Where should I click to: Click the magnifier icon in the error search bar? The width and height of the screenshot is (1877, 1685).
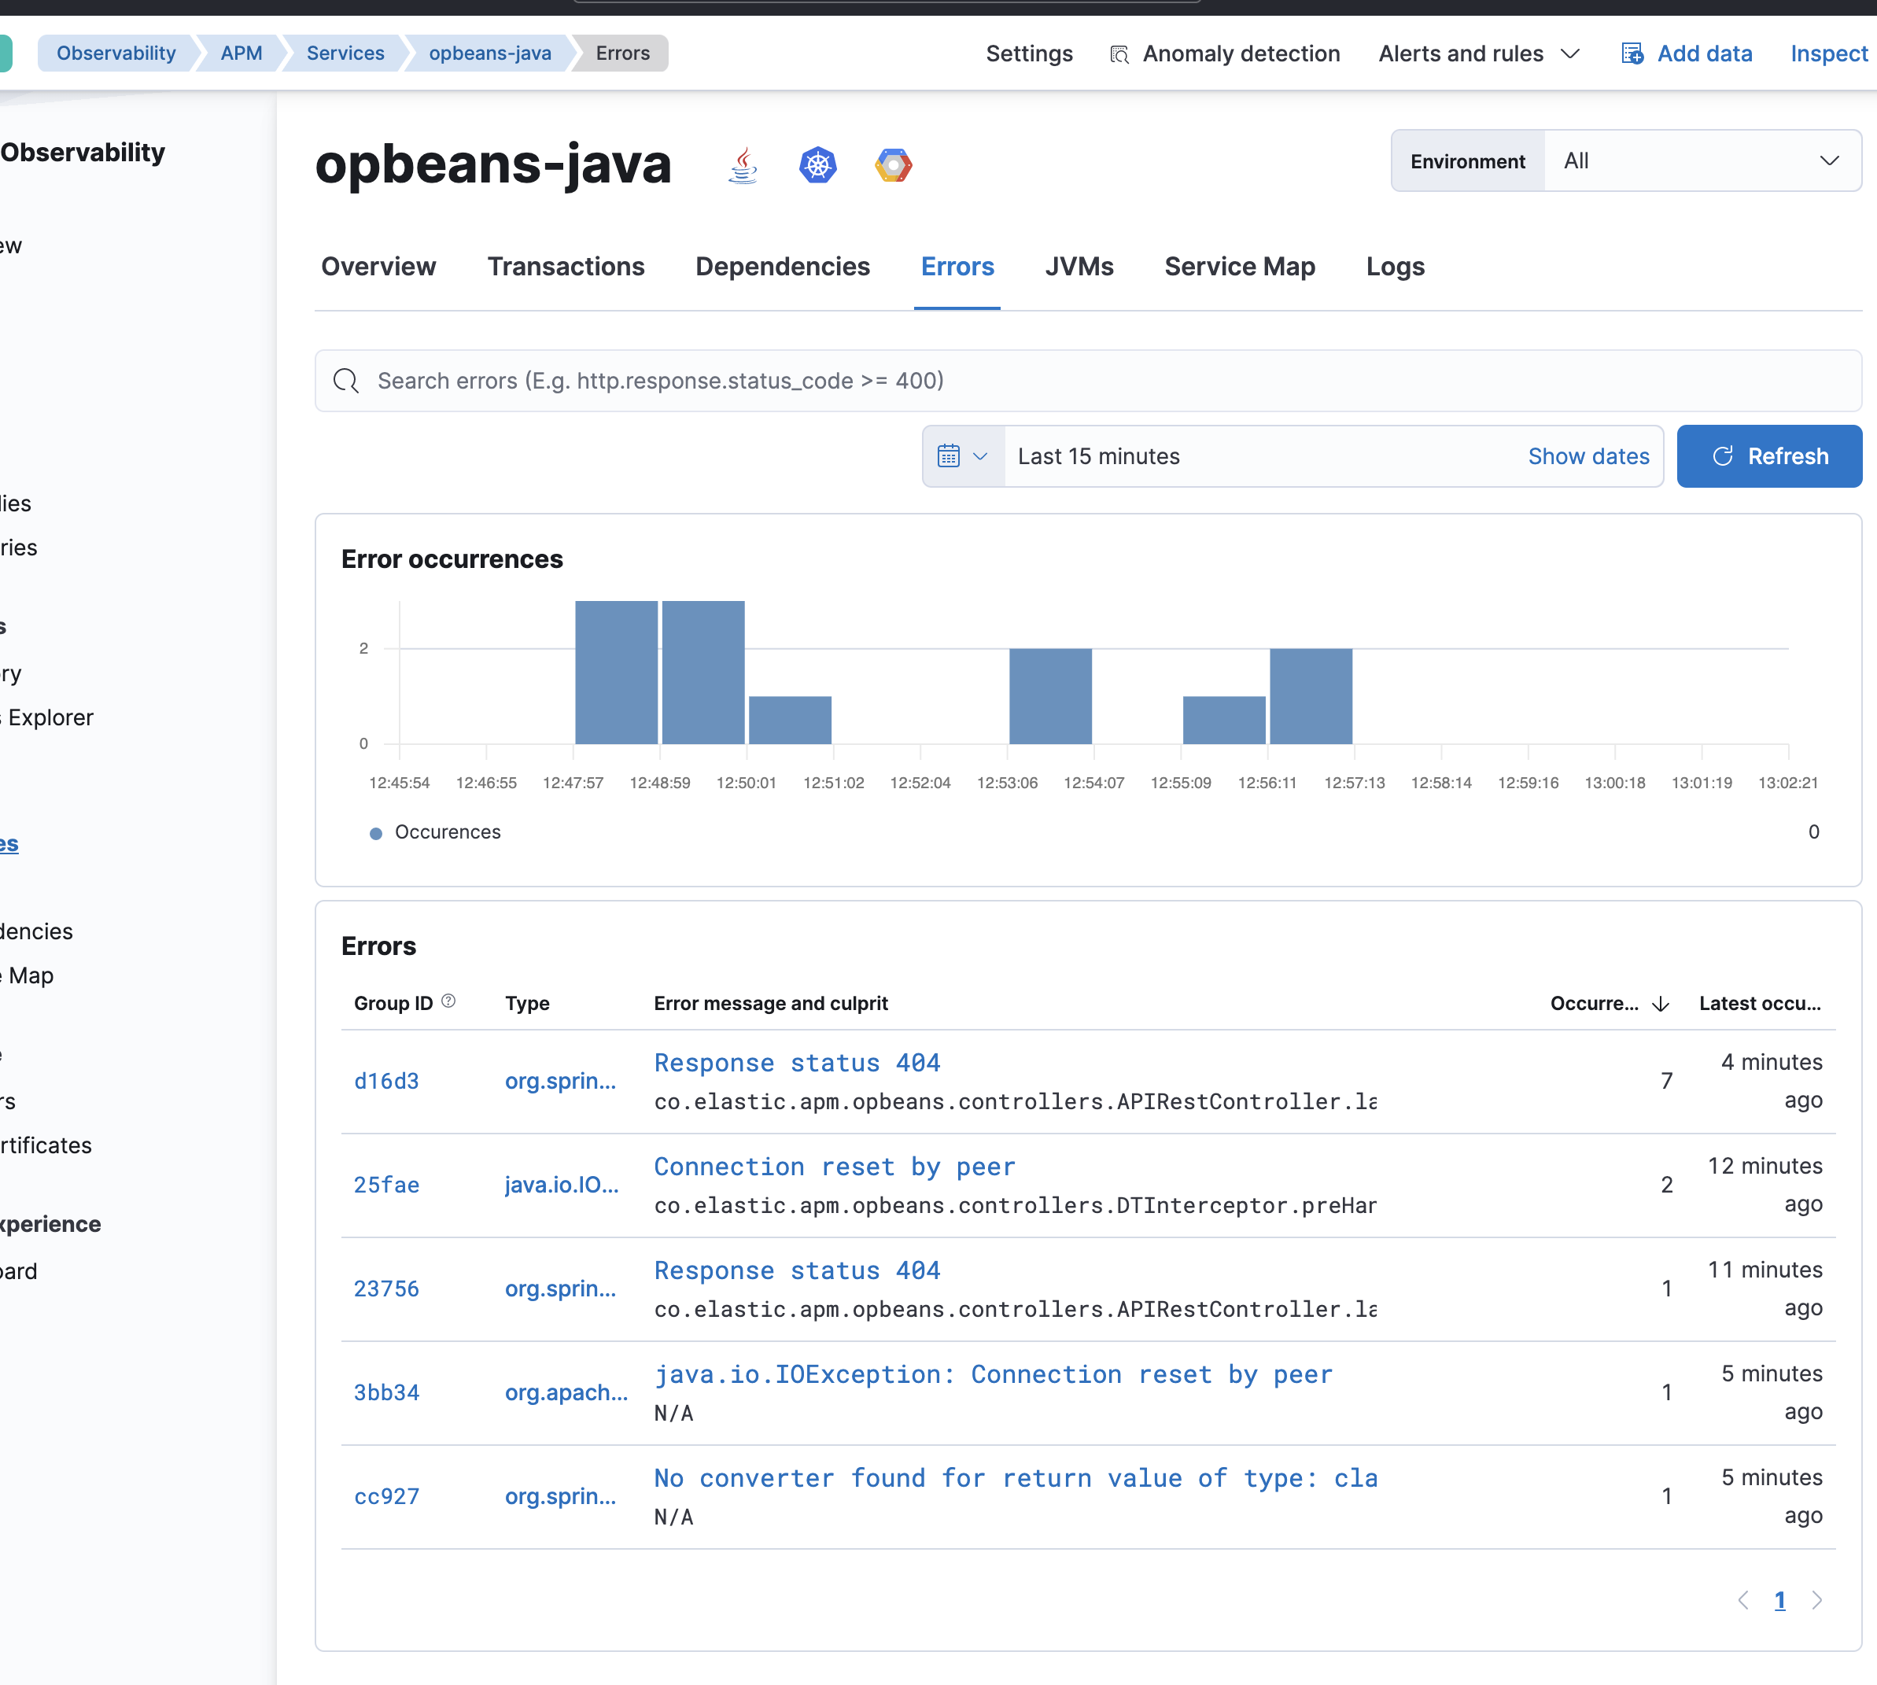[x=345, y=381]
